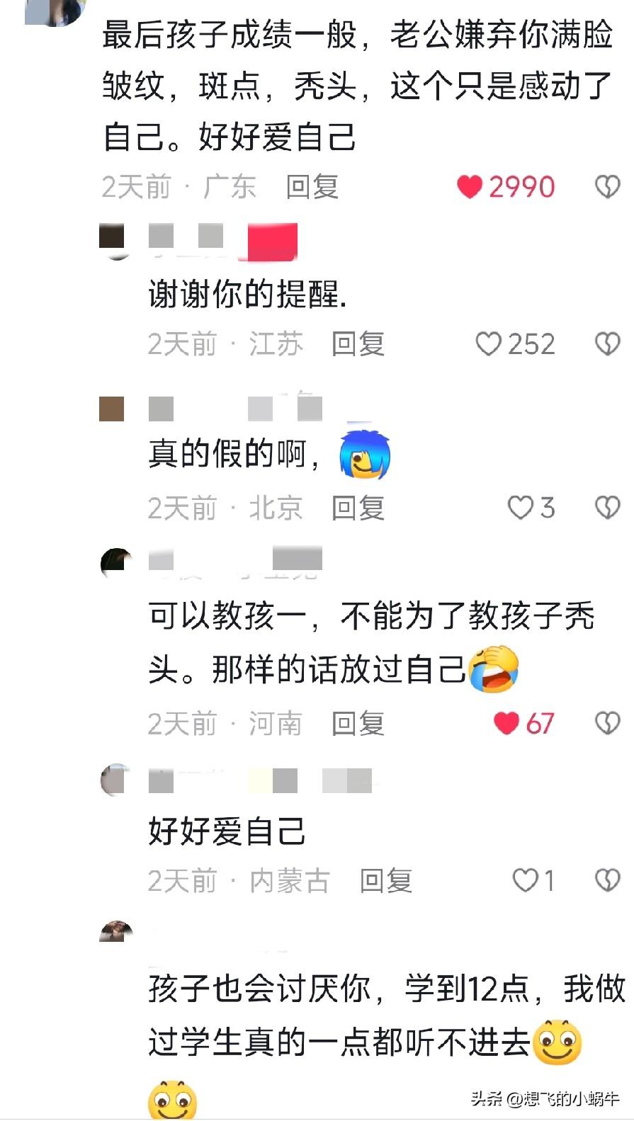Tap broken heart on the Henan comment
The width and height of the screenshot is (634, 1121).
(x=607, y=723)
